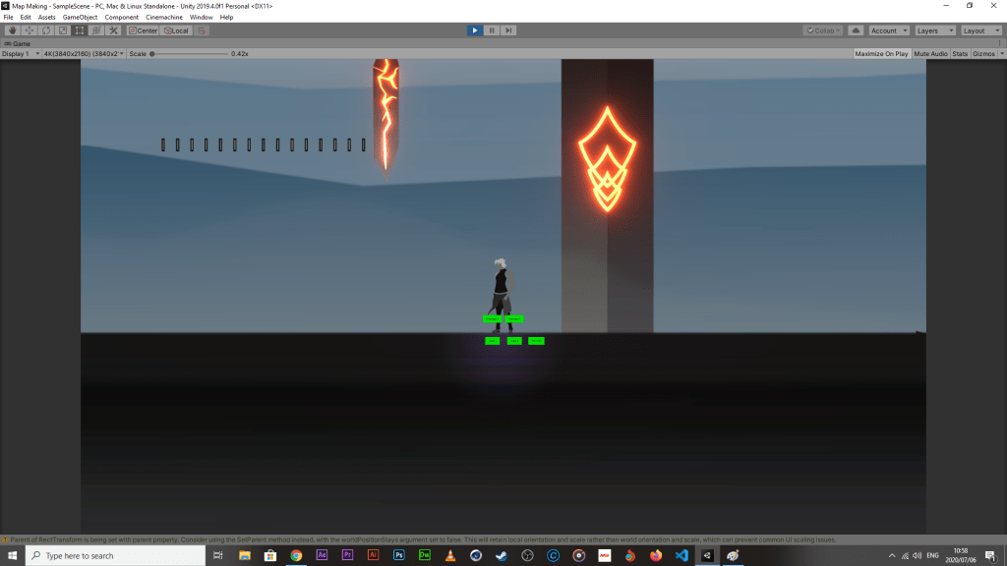Image resolution: width=1007 pixels, height=566 pixels.
Task: Click the cloud services icon
Action: [856, 30]
